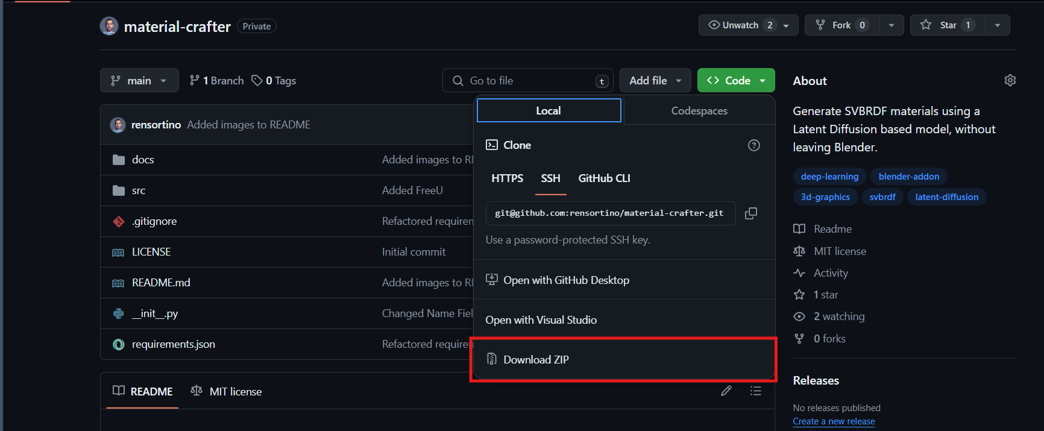1044x431 pixels.
Task: Switch to the Local tab
Action: (549, 110)
